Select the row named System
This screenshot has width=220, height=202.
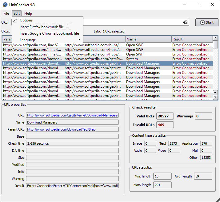107,59
